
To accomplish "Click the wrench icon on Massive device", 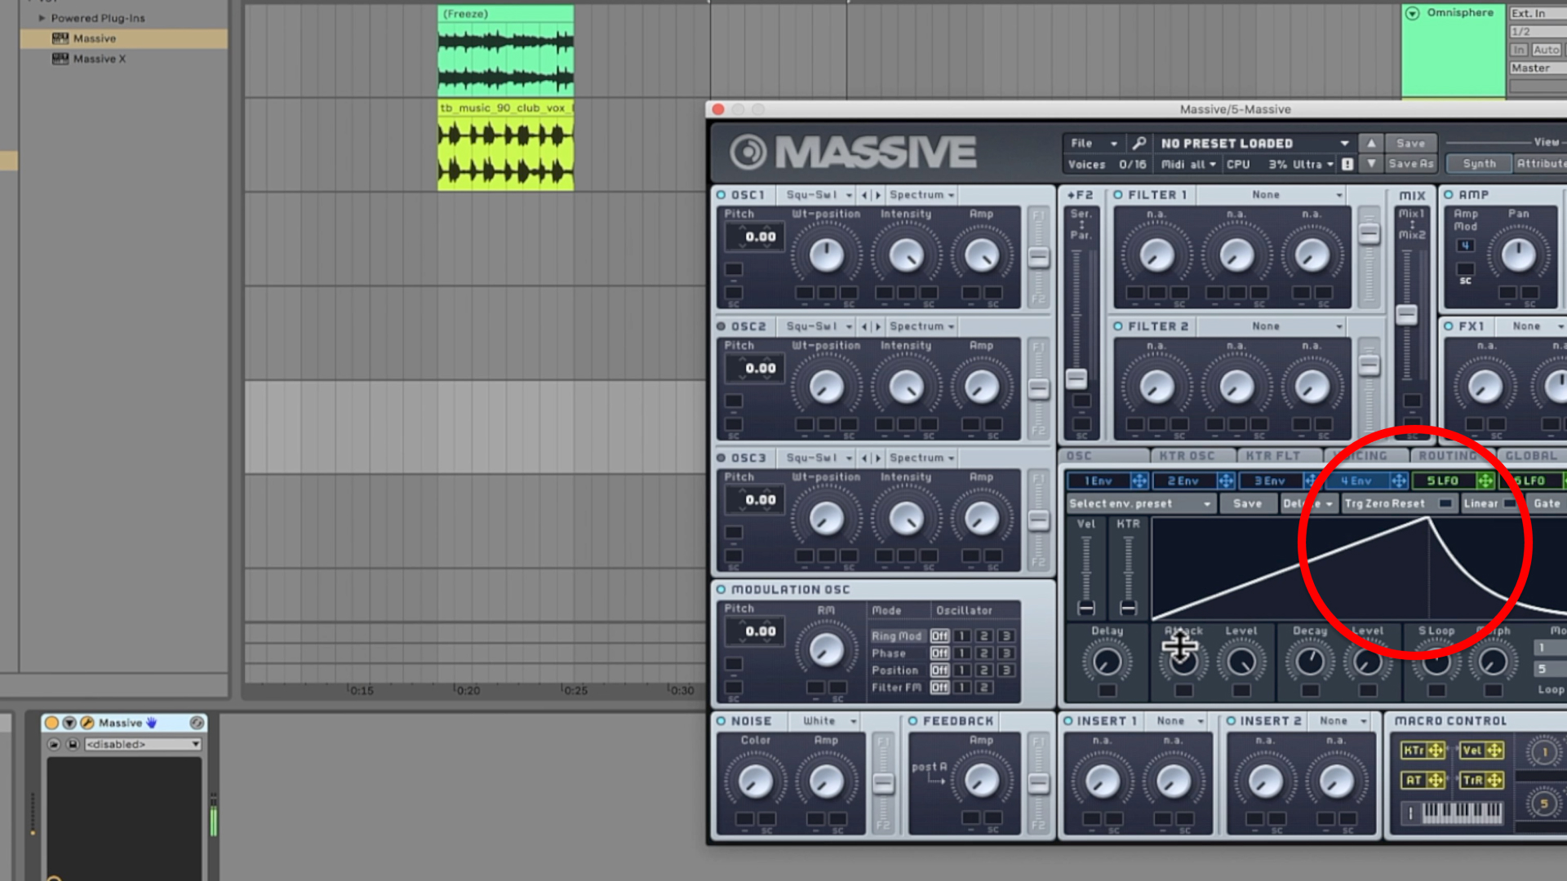I will tap(87, 723).
